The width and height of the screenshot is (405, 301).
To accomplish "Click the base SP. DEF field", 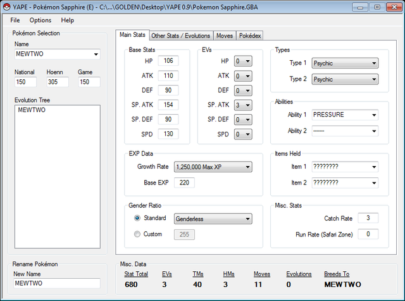I will (168, 119).
